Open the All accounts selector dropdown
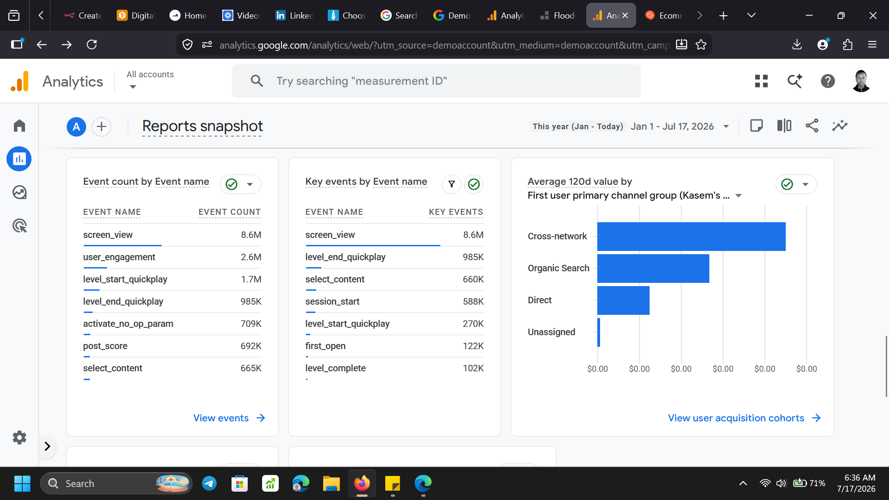The image size is (889, 500). pos(150,80)
